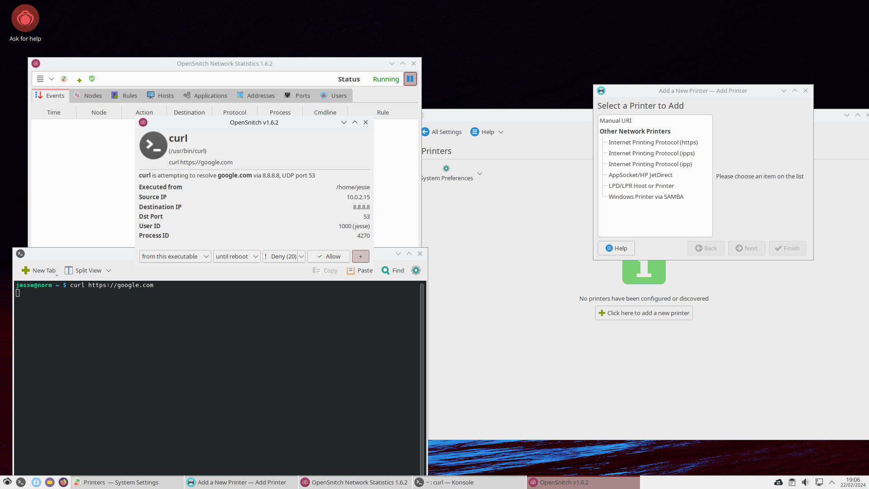Click the Deny (20) button
This screenshot has width=869, height=489.
tap(280, 256)
